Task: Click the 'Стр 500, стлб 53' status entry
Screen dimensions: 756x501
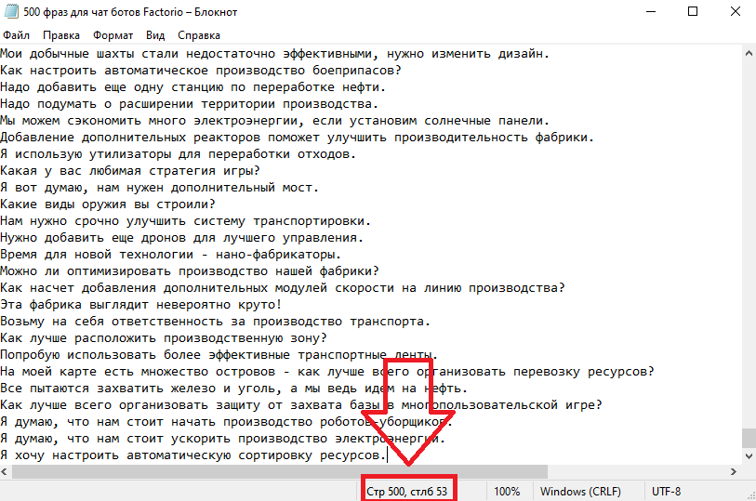Action: tap(407, 492)
